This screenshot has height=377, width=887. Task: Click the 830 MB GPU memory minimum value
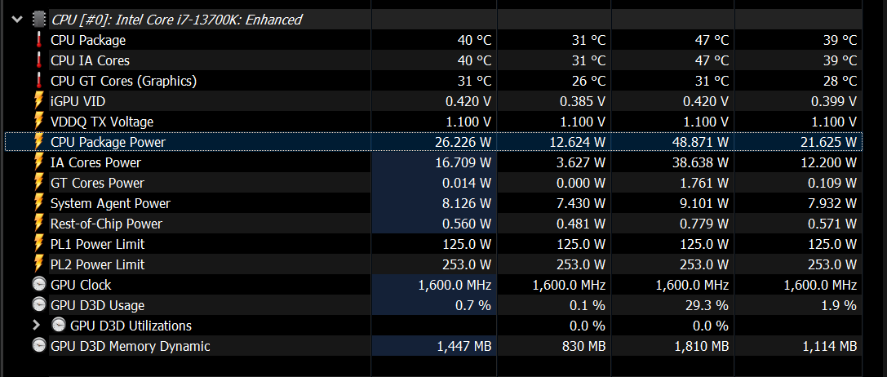(x=583, y=346)
